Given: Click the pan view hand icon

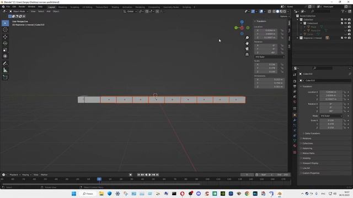Looking at the screenshot, I should [x=247, y=43].
